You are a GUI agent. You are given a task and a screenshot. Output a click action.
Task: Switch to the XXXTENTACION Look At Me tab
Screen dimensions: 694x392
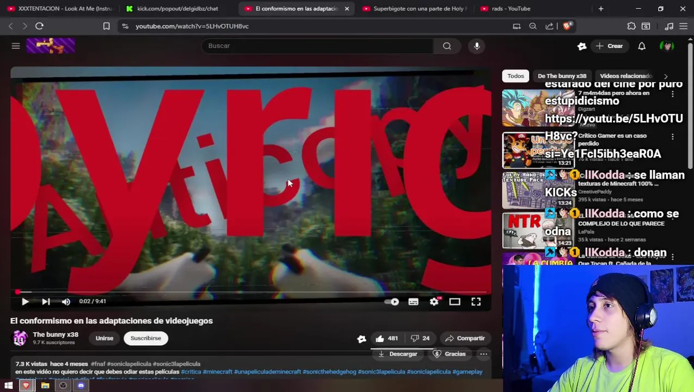click(60, 9)
